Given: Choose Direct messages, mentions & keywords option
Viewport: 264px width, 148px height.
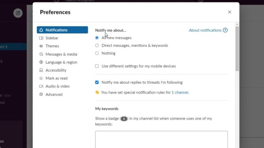Looking at the screenshot, I should click(x=97, y=45).
